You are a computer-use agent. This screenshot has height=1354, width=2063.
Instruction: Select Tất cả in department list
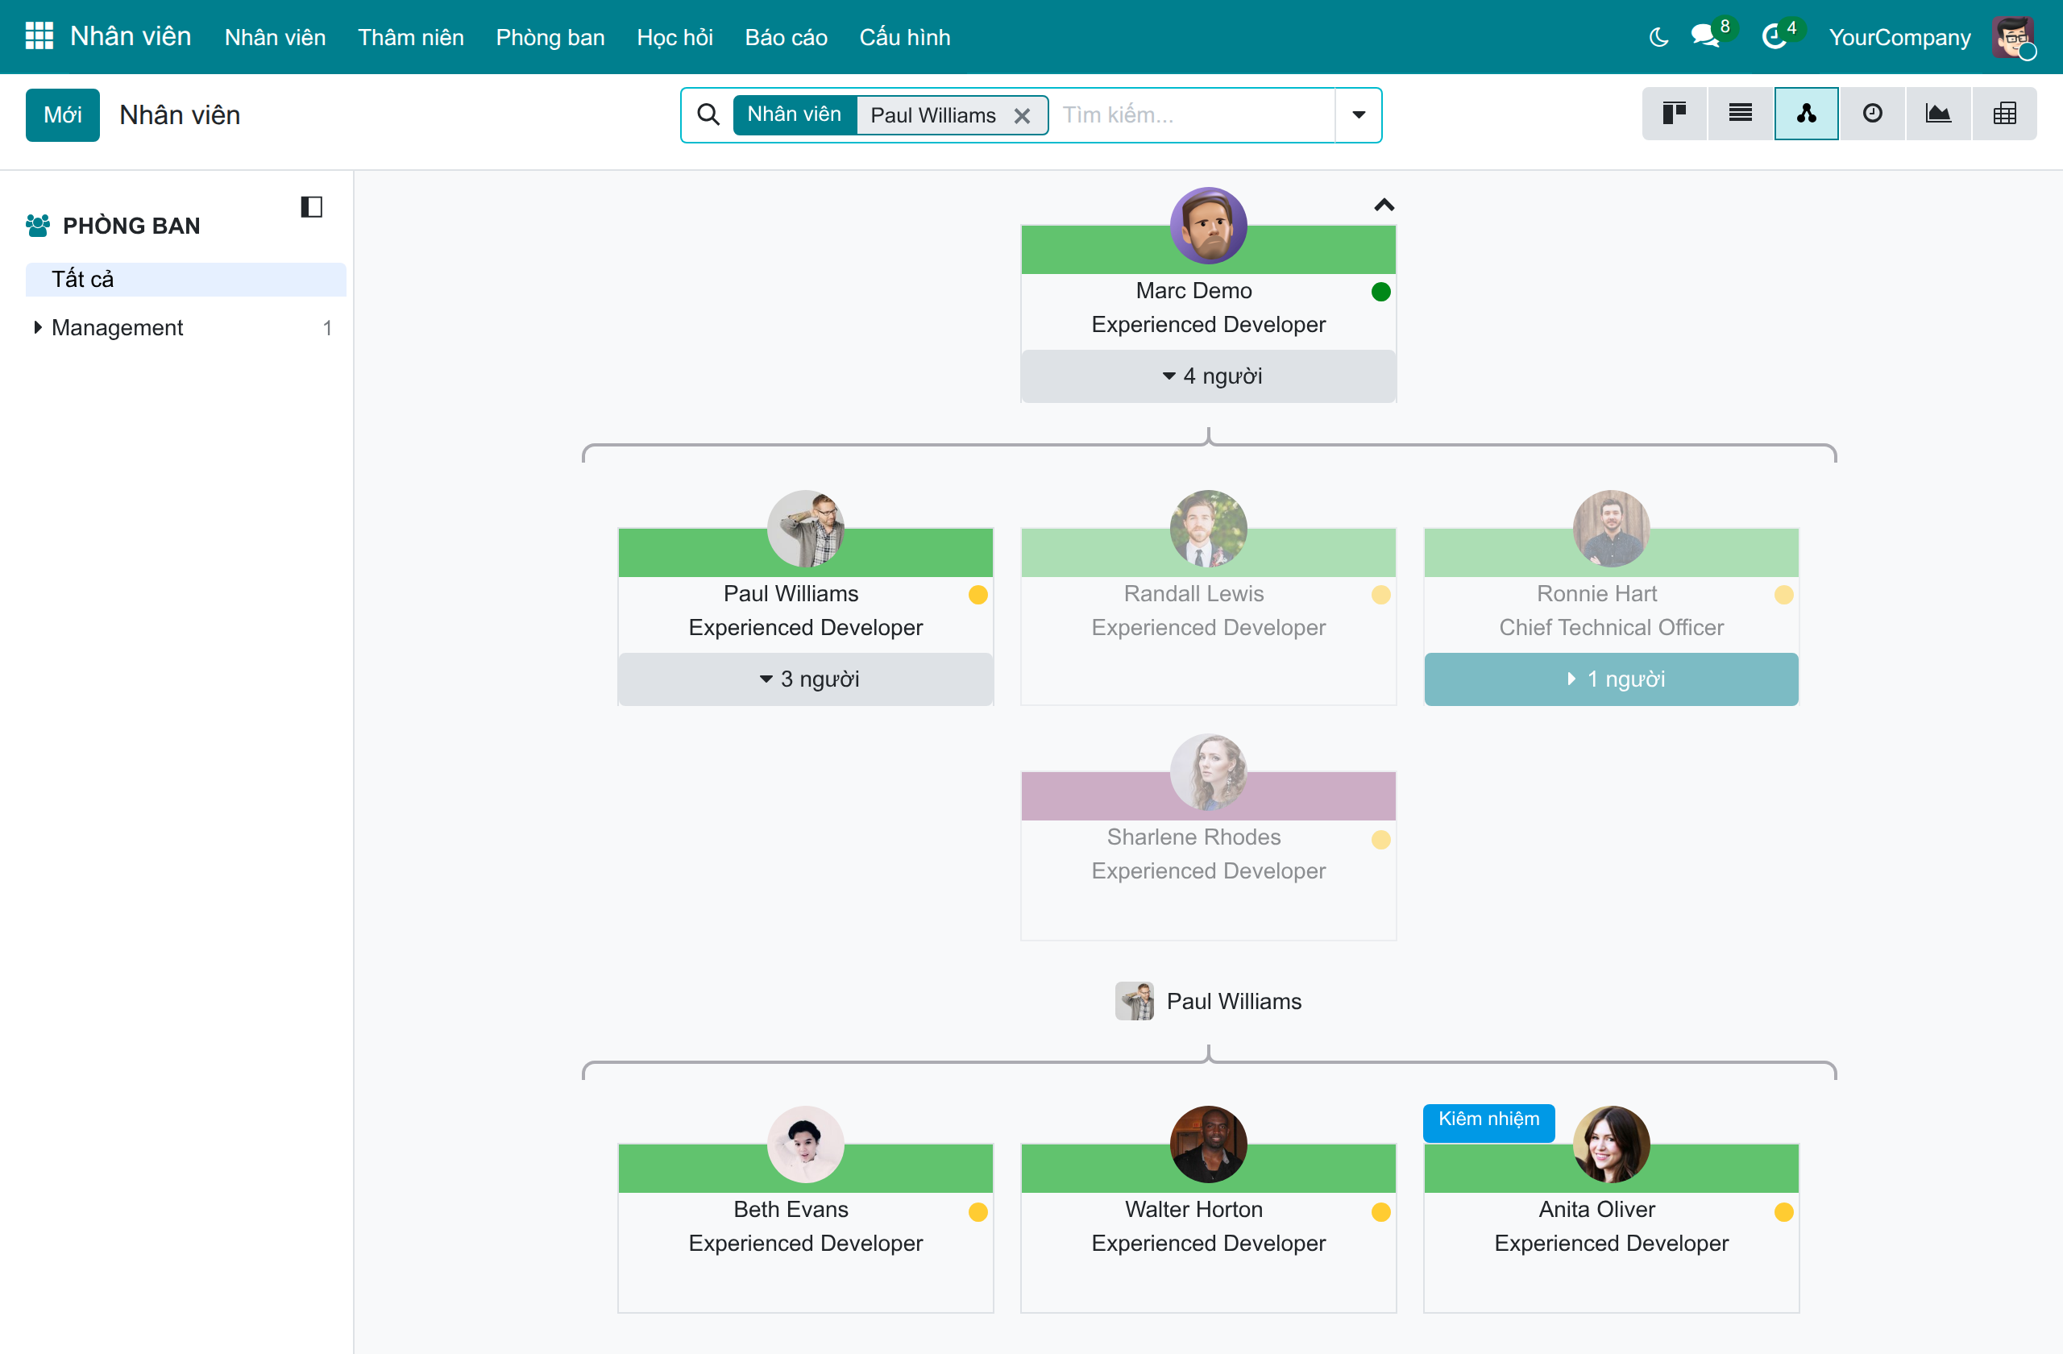(x=185, y=279)
